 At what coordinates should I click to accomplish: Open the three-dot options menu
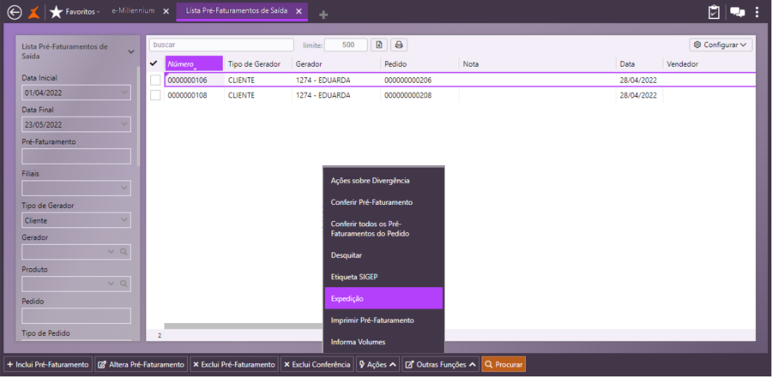tap(757, 12)
